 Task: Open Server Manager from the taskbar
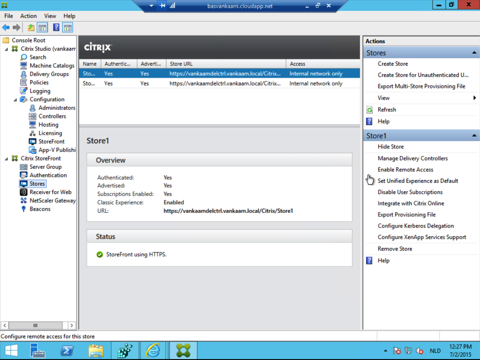pyautogui.click(x=37, y=350)
